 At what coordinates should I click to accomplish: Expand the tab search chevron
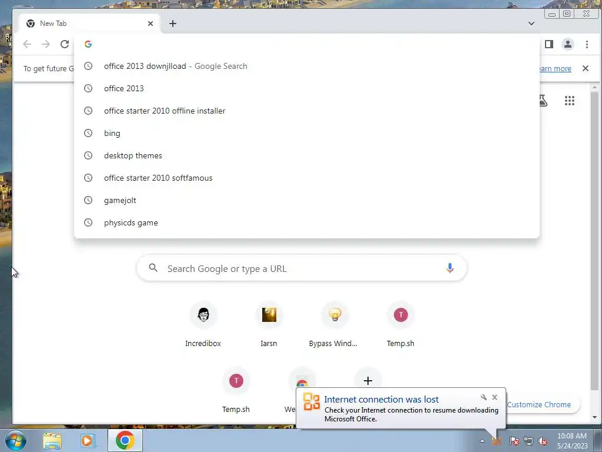531,24
